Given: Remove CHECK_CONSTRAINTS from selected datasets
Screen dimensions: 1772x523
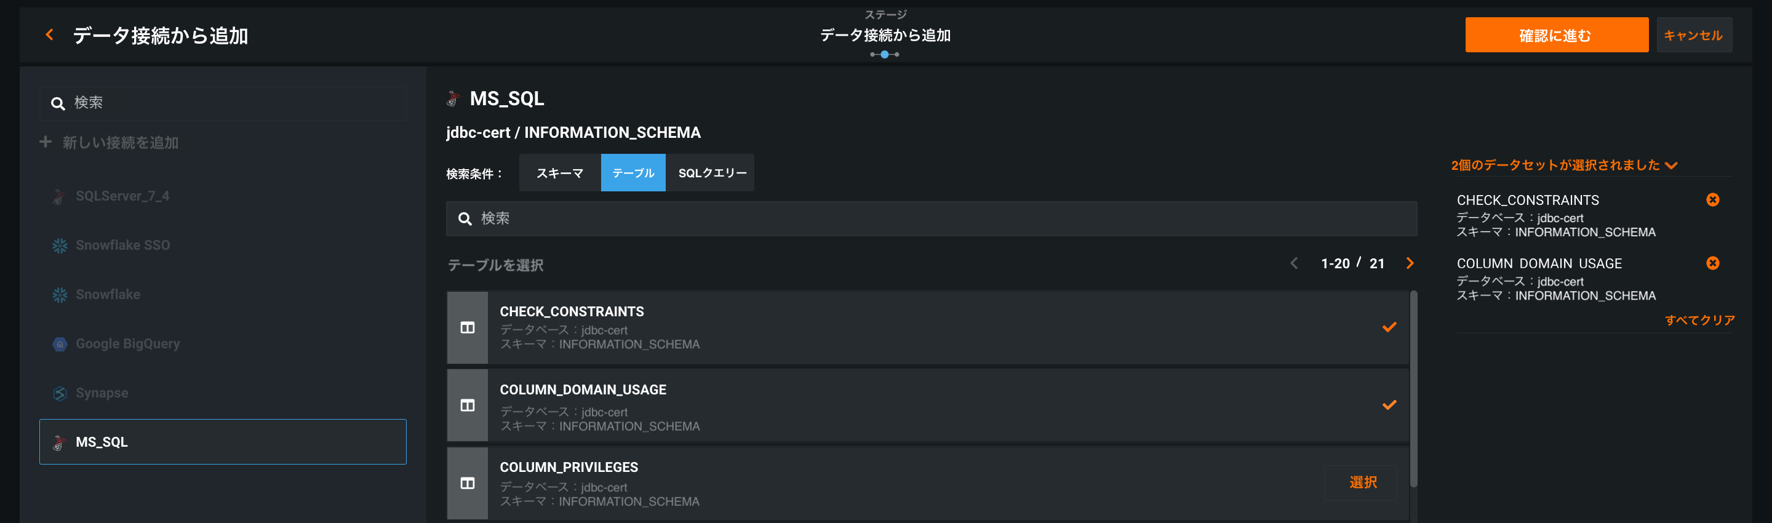Looking at the screenshot, I should click(1712, 199).
